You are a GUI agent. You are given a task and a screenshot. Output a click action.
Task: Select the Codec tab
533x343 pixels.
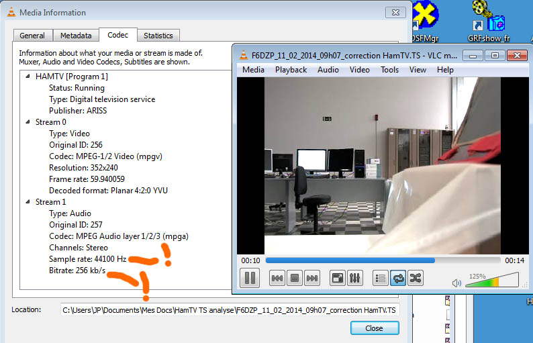coord(117,35)
